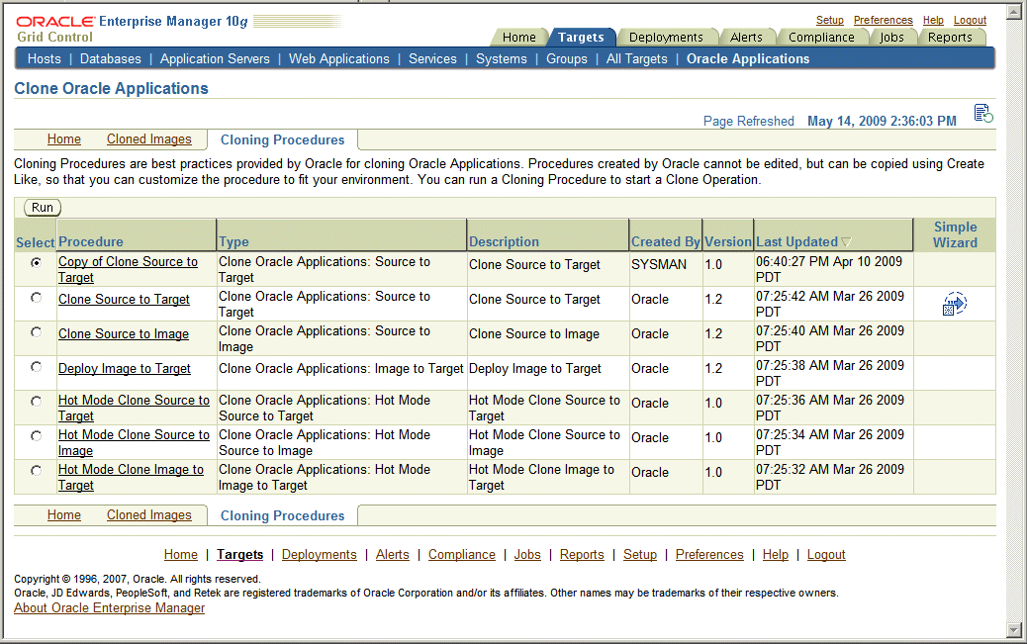1027x644 pixels.
Task: Click footer Home link
Action: point(181,555)
